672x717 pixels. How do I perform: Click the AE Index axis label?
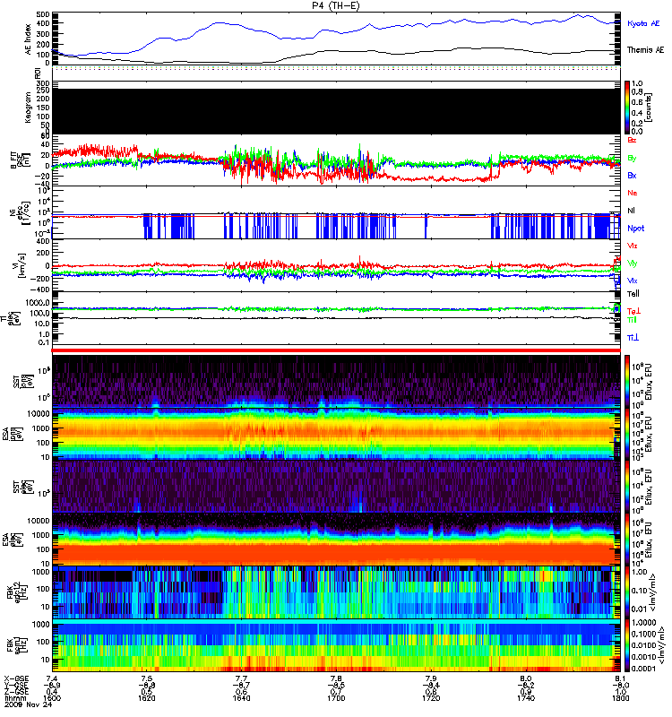pyautogui.click(x=29, y=39)
